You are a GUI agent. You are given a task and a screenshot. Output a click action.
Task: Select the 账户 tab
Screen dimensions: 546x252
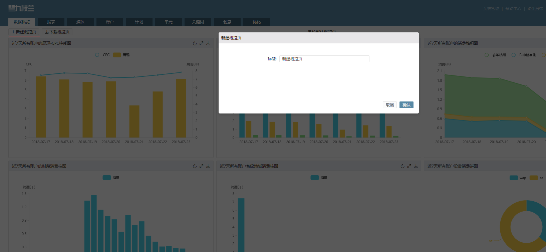[110, 22]
